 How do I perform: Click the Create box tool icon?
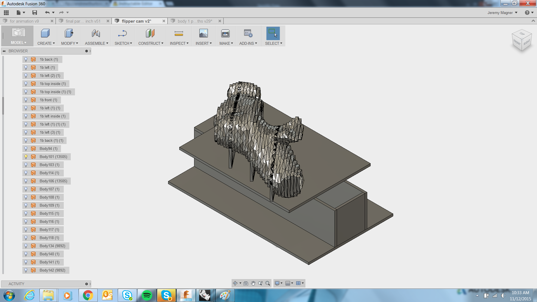coord(45,33)
